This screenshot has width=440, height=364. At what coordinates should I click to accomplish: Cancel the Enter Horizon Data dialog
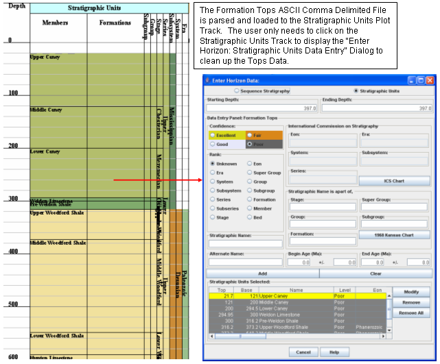tap(303, 352)
